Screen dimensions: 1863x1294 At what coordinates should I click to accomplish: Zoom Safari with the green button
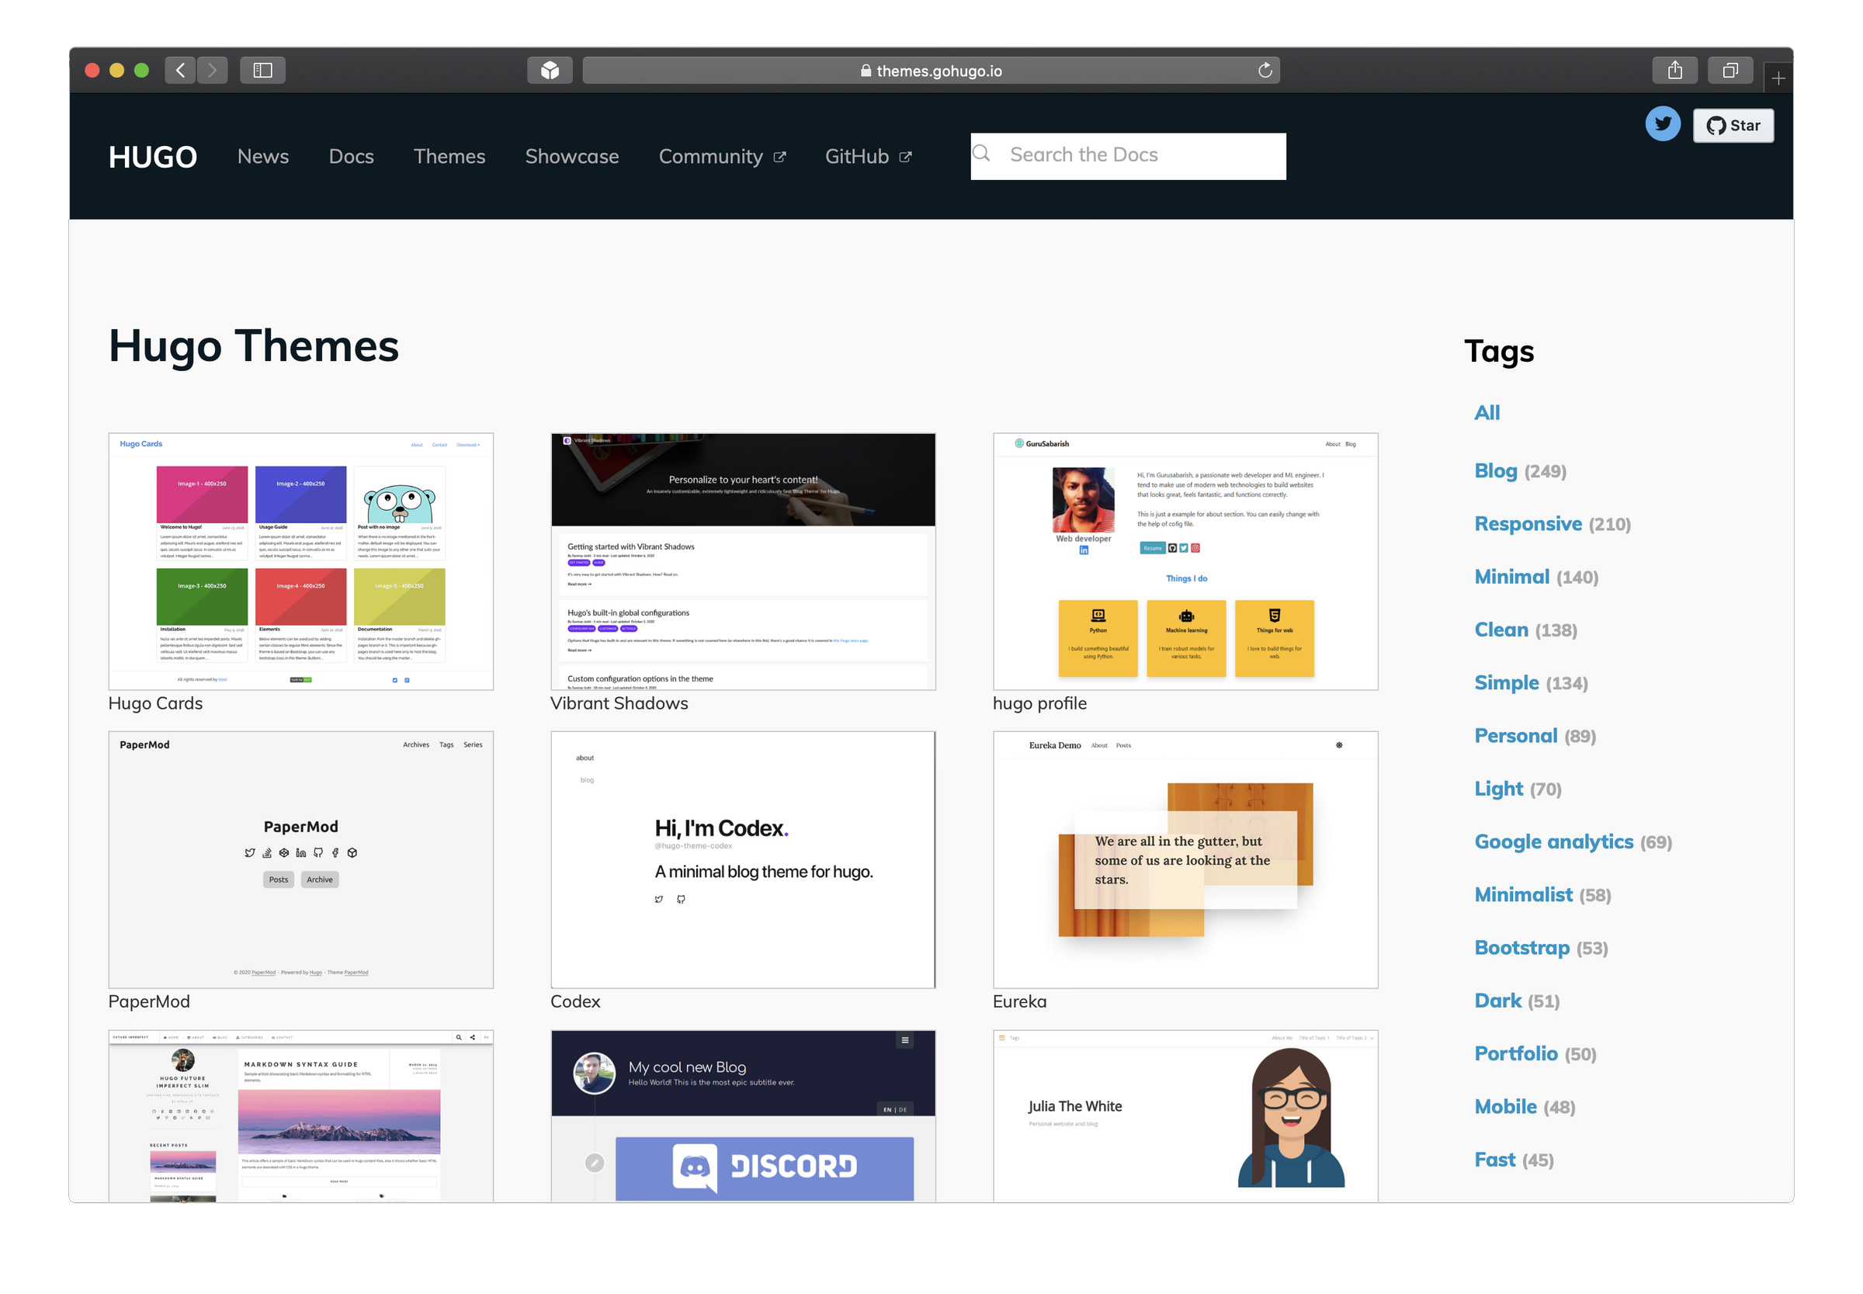(x=141, y=71)
